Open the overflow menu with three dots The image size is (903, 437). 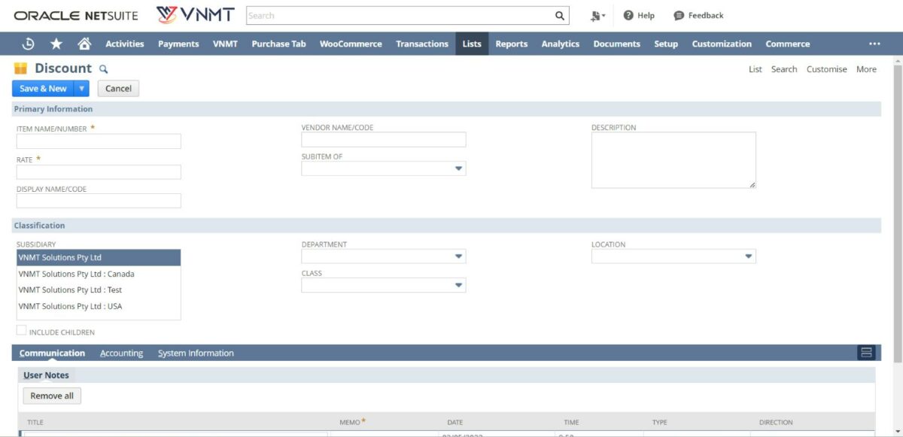[x=874, y=44]
